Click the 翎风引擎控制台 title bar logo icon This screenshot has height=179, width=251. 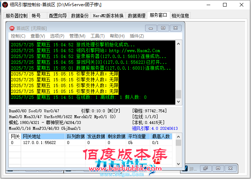point(5,5)
